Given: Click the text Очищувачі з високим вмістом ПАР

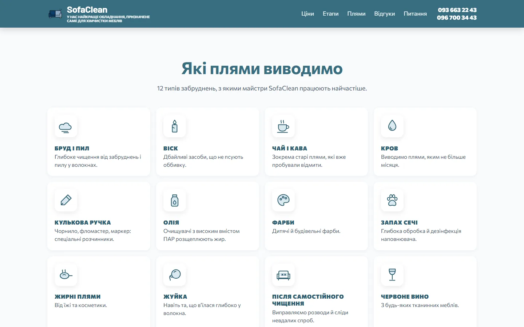Looking at the screenshot, I should pyautogui.click(x=201, y=235).
